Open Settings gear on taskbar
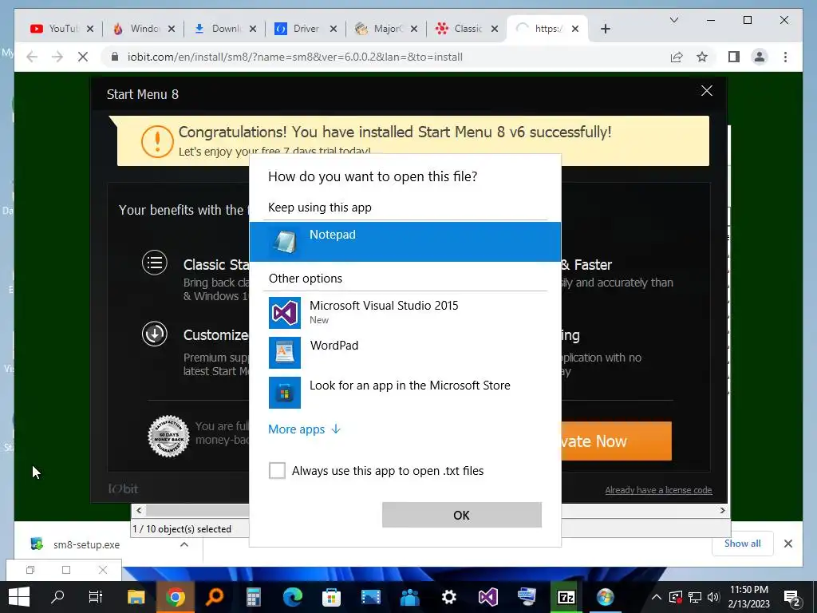The image size is (817, 613). point(448,597)
